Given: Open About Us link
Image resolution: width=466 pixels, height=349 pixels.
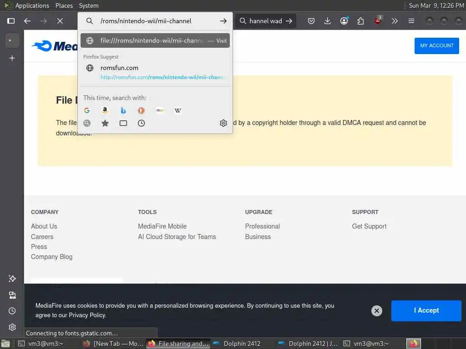Looking at the screenshot, I should (x=44, y=226).
